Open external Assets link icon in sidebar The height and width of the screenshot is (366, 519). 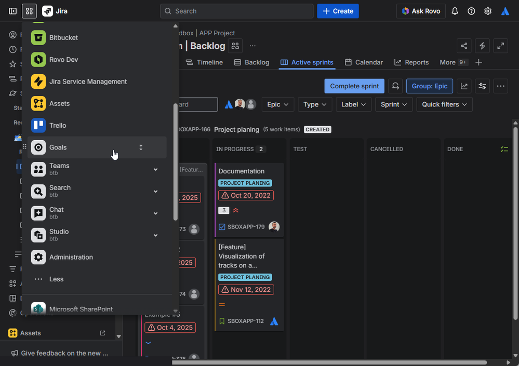[x=103, y=333]
